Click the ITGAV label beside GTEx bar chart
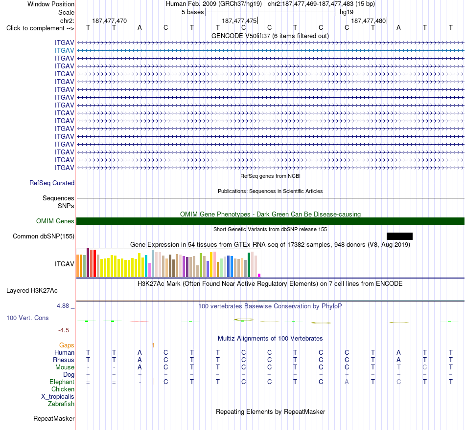 [x=64, y=264]
